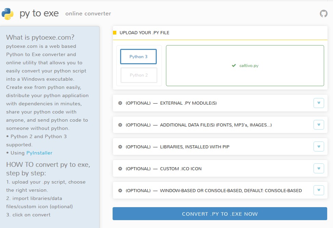Click the Python logo icon
This screenshot has width=333, height=228.
pos(8,14)
